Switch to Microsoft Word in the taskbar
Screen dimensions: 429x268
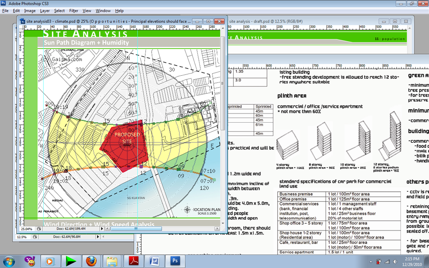pos(154,261)
